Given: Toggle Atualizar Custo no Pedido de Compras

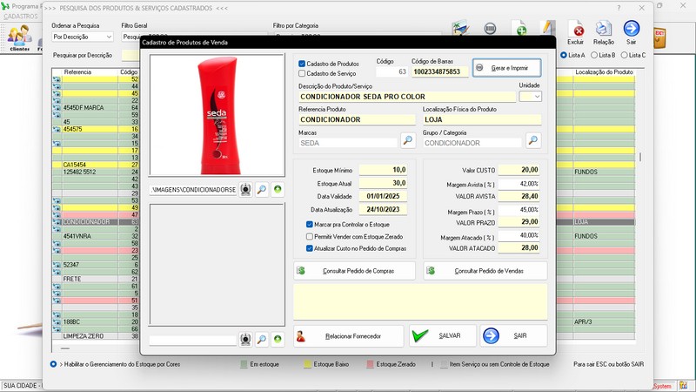Looking at the screenshot, I should coord(310,248).
